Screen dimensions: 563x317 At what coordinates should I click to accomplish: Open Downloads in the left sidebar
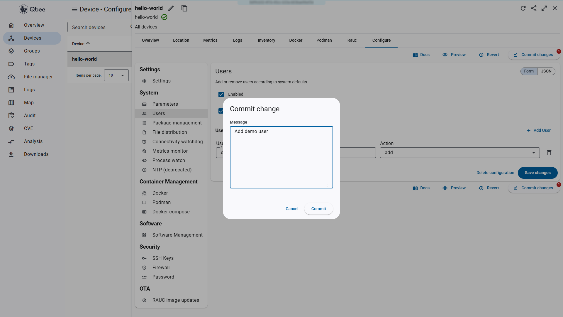(x=32, y=154)
